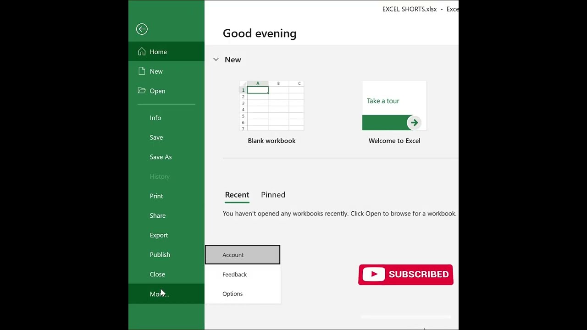
Task: Click the Welcome to Excel label
Action: (394, 141)
